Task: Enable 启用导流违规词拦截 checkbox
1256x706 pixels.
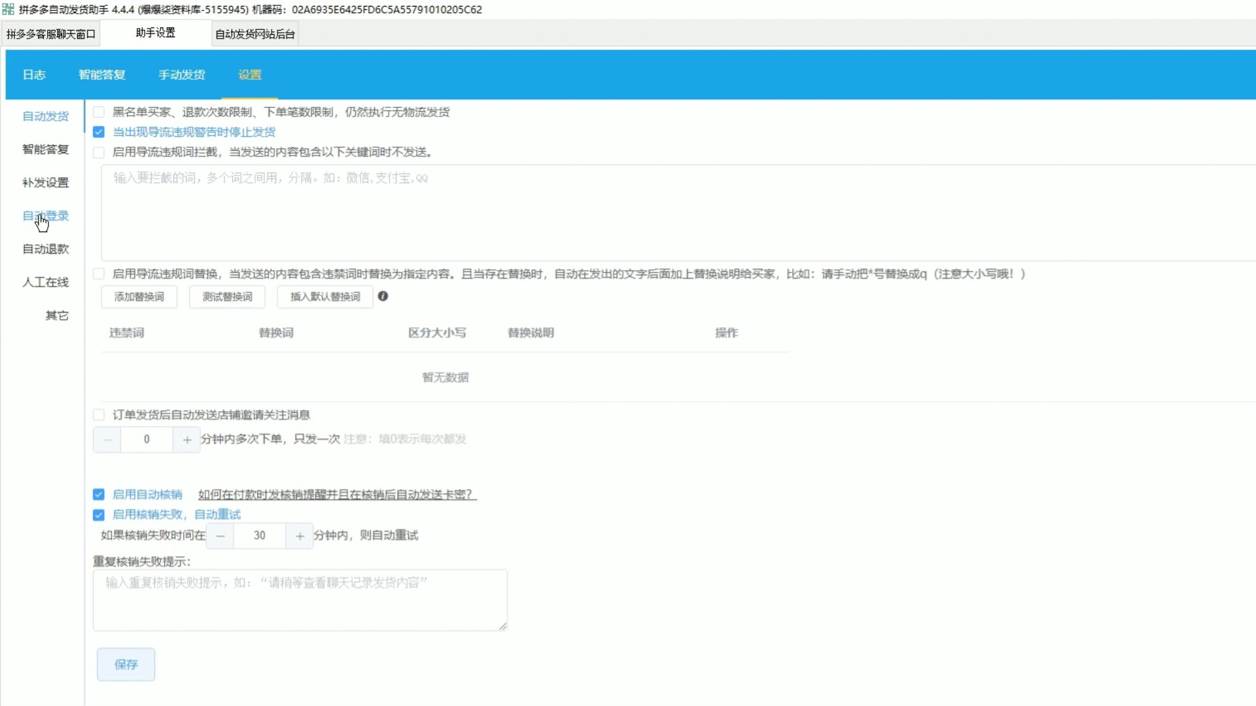Action: point(99,152)
